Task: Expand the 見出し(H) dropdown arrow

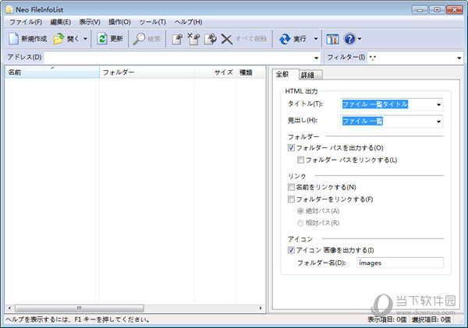Action: (x=438, y=122)
